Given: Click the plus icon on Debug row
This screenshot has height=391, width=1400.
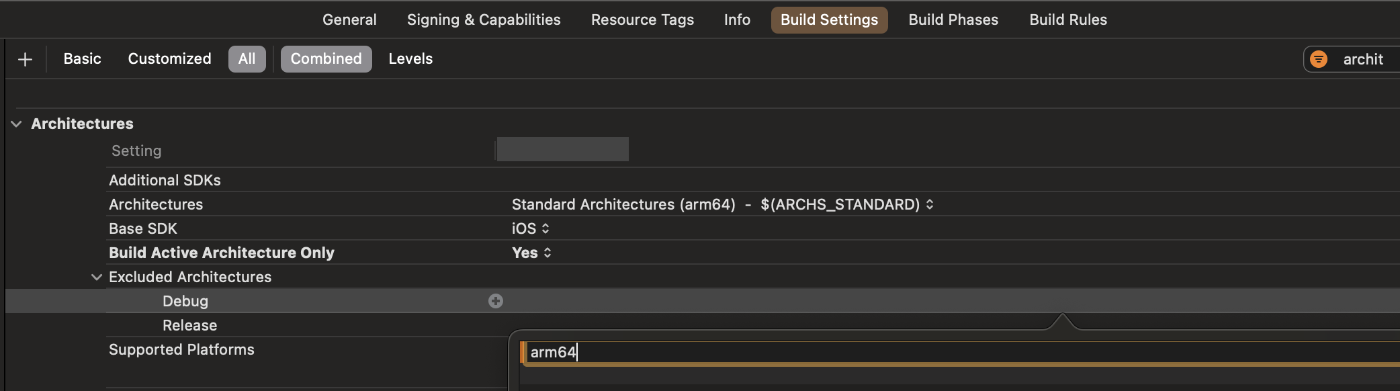Looking at the screenshot, I should [496, 301].
